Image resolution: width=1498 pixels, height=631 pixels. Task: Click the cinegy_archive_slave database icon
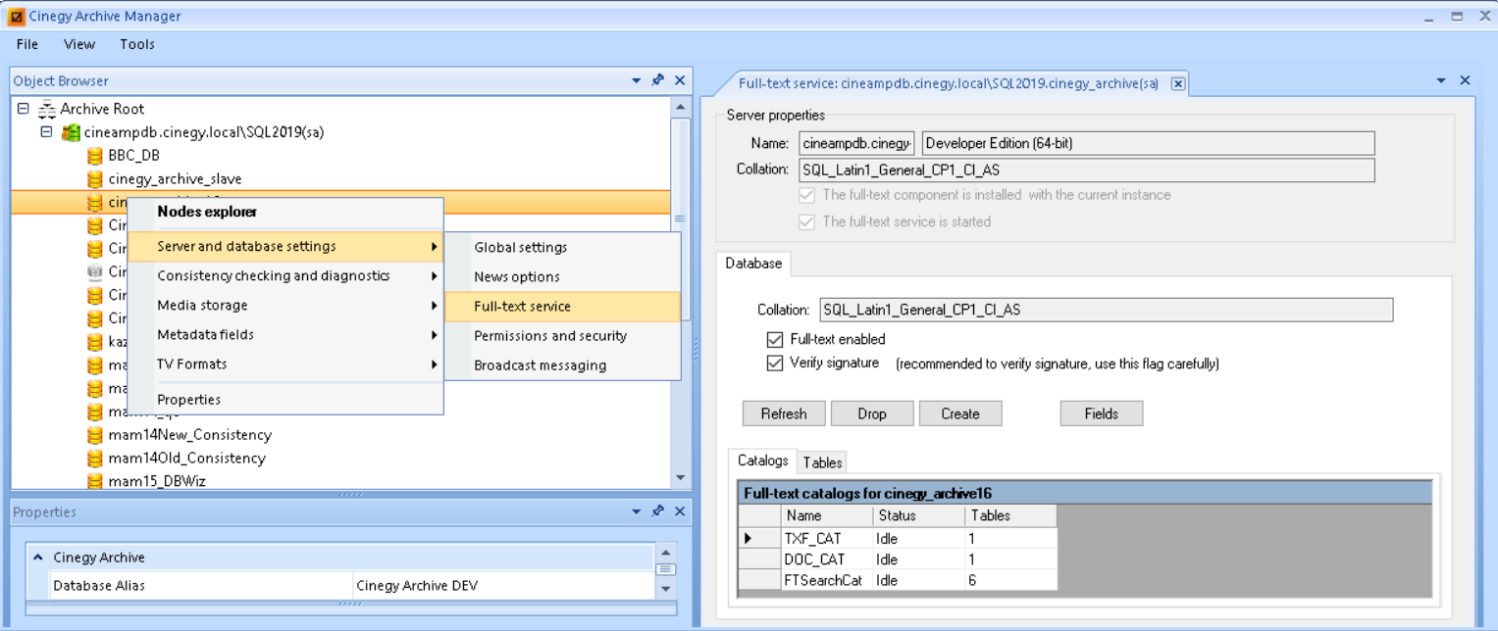point(94,179)
